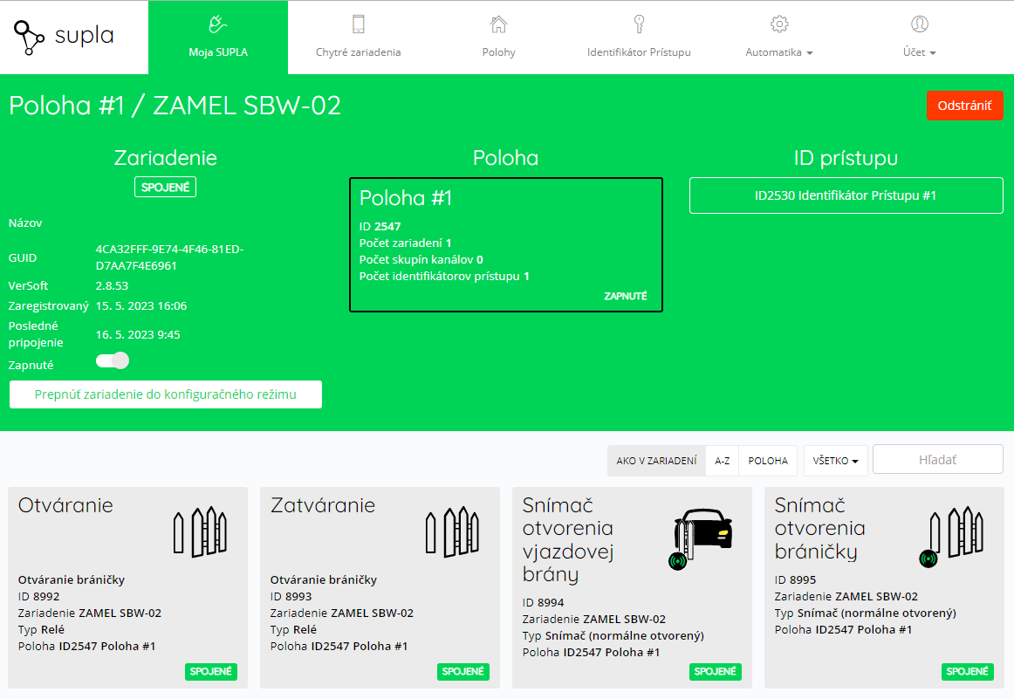Click the red Odstrániť button
1014x699 pixels.
(x=965, y=106)
